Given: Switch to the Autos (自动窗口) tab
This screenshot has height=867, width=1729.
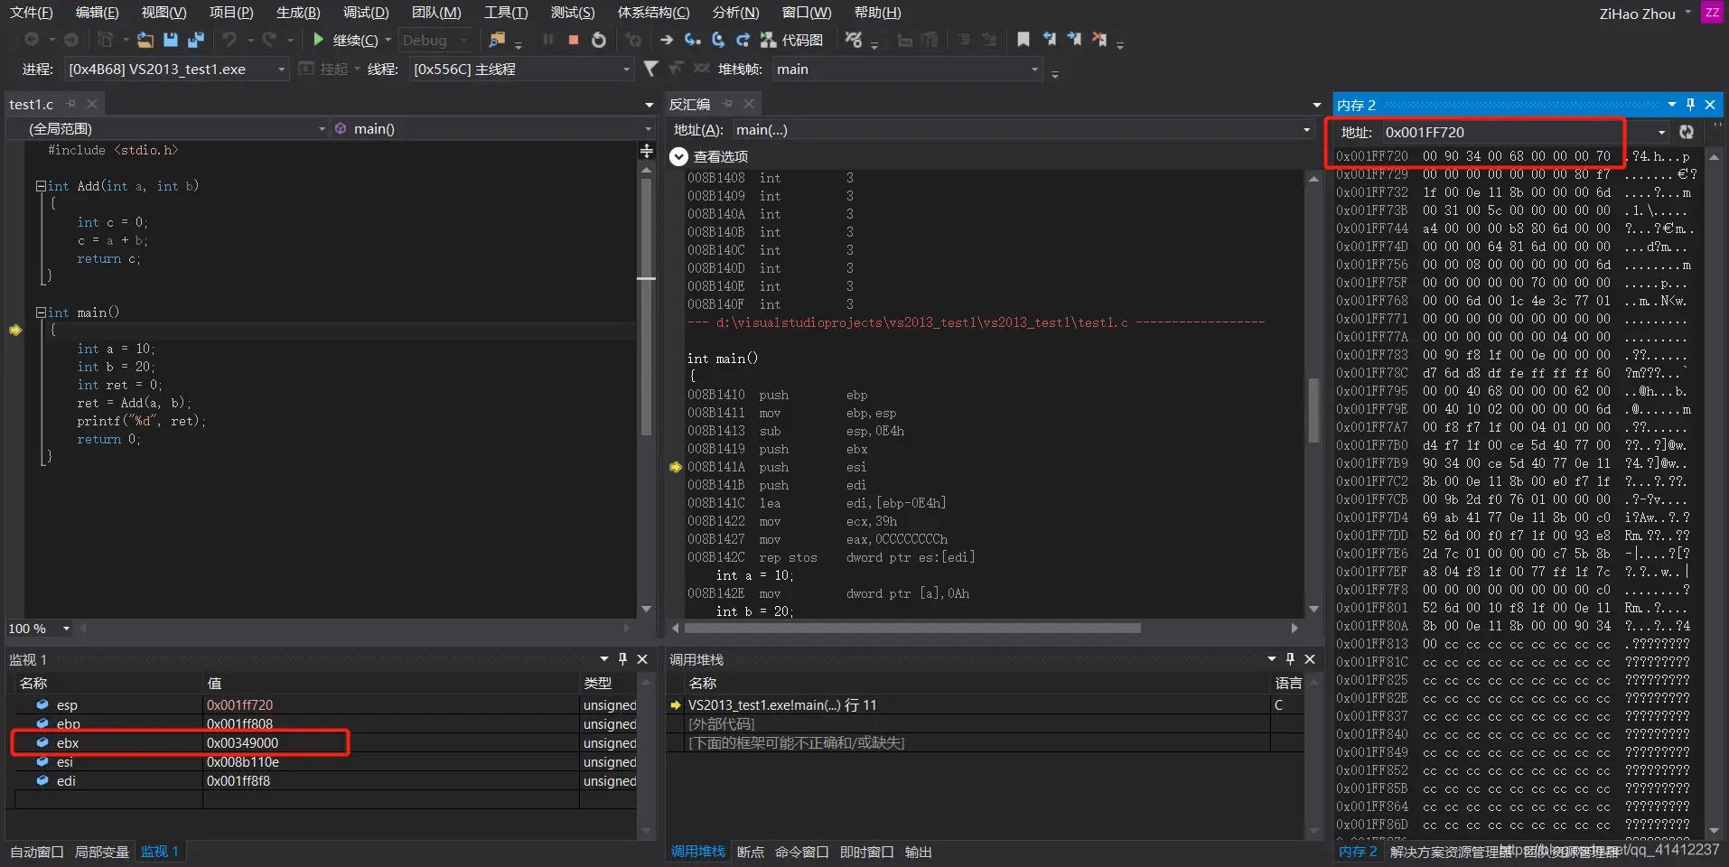Looking at the screenshot, I should [x=36, y=852].
